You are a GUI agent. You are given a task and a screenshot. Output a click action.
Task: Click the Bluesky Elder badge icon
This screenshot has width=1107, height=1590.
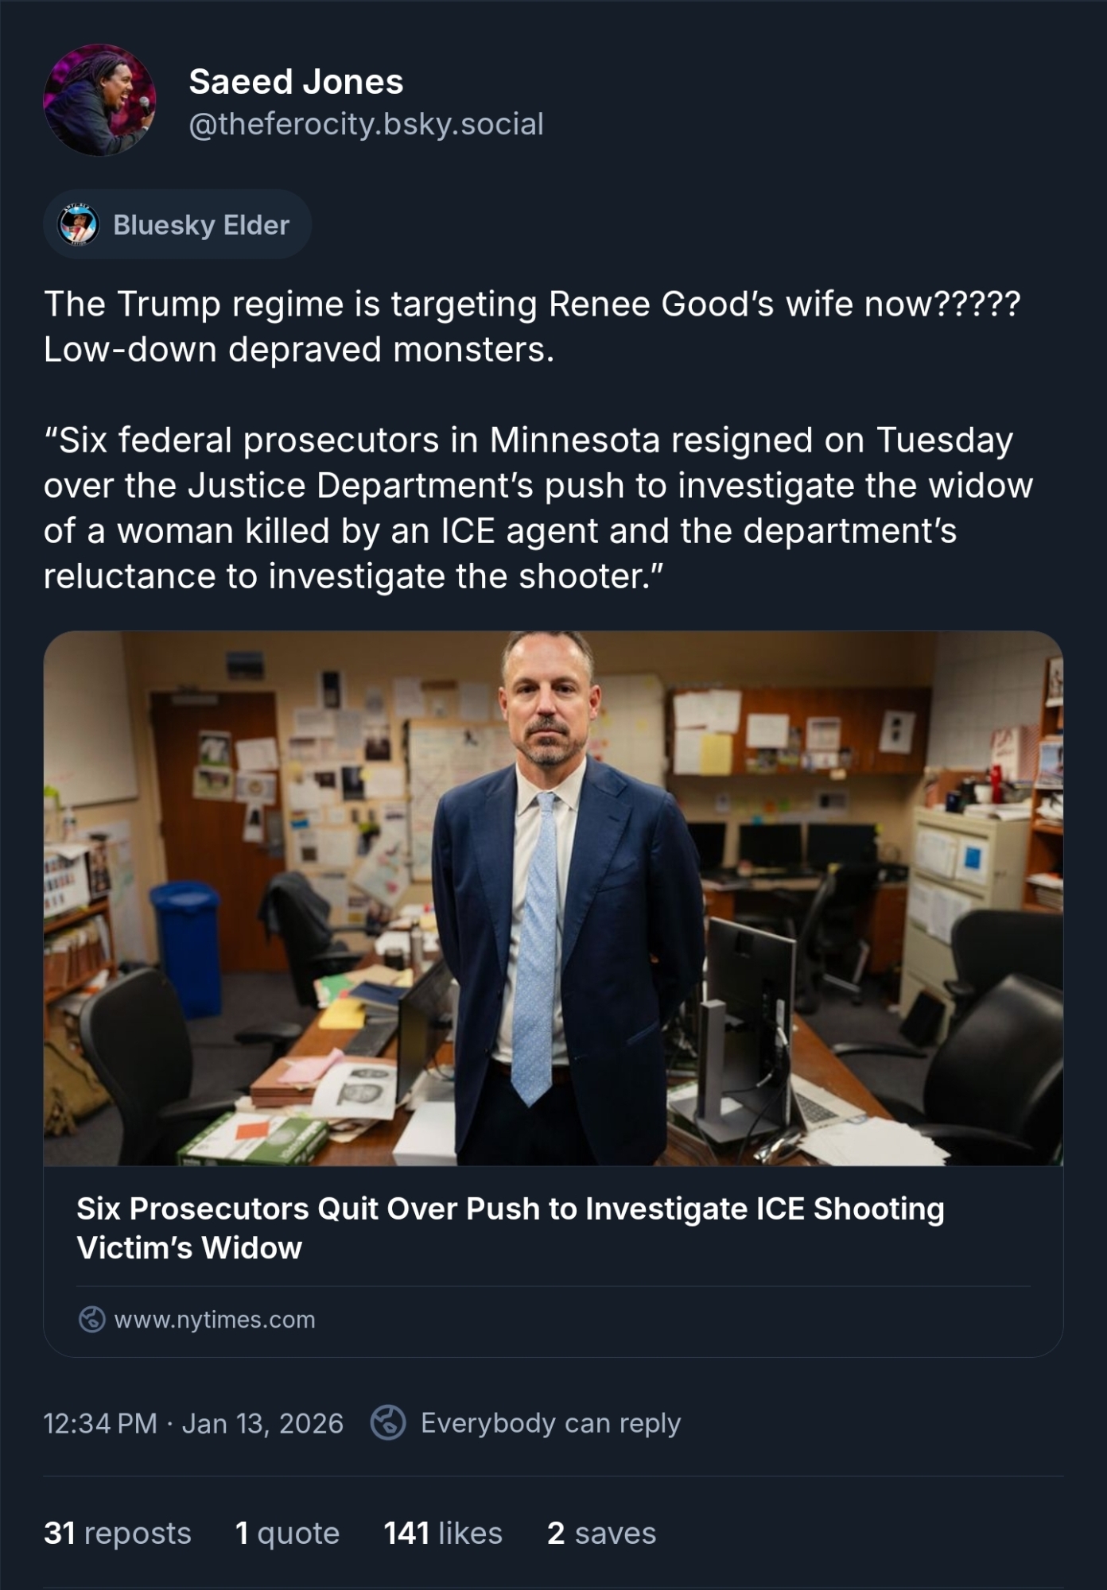click(79, 225)
